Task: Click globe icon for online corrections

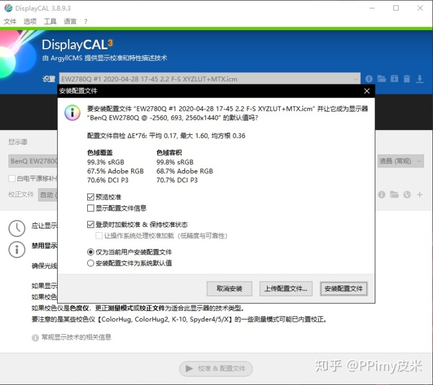Action: coord(407,195)
